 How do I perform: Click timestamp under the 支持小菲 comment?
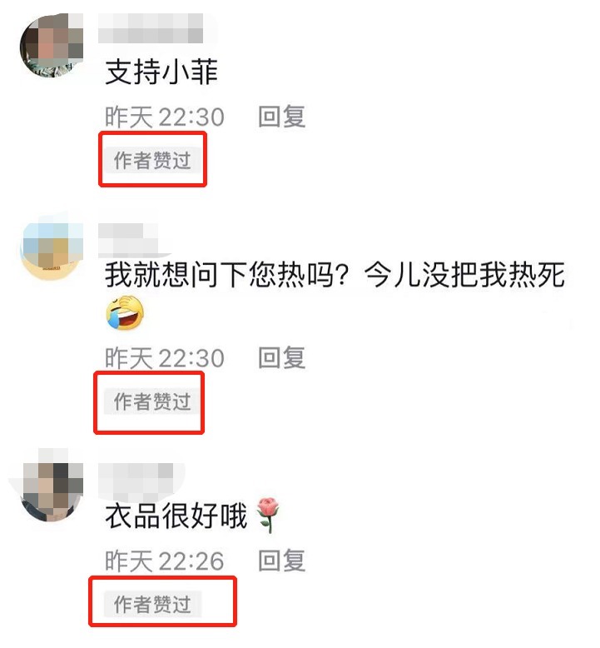[165, 117]
